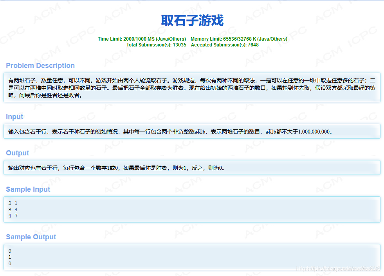Click Total Submission(s): 13035 text
Image resolution: width=384 pixels, height=276 pixels.
coord(156,45)
